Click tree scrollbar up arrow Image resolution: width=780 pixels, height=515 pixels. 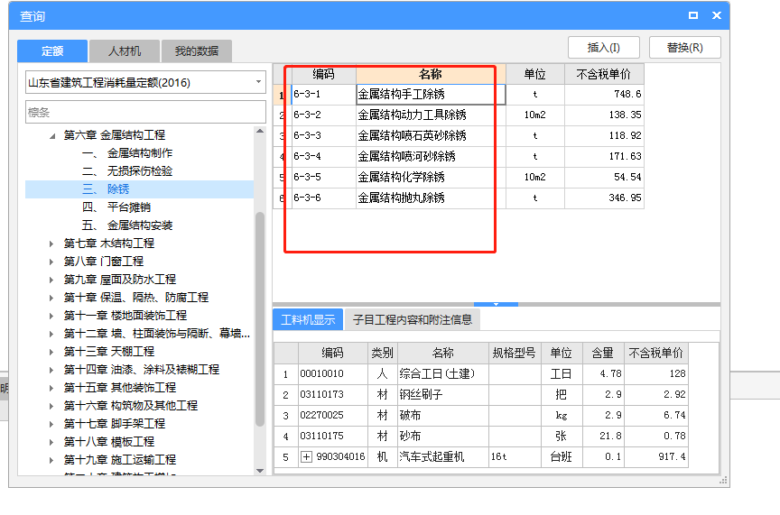click(x=260, y=132)
